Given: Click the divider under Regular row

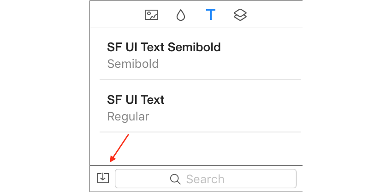Looking at the screenshot, I should click(x=200, y=132).
